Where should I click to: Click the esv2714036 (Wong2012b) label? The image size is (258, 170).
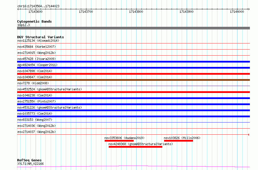coord(37,126)
